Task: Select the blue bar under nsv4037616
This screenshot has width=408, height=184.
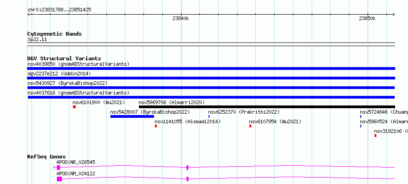Action: pyautogui.click(x=211, y=97)
